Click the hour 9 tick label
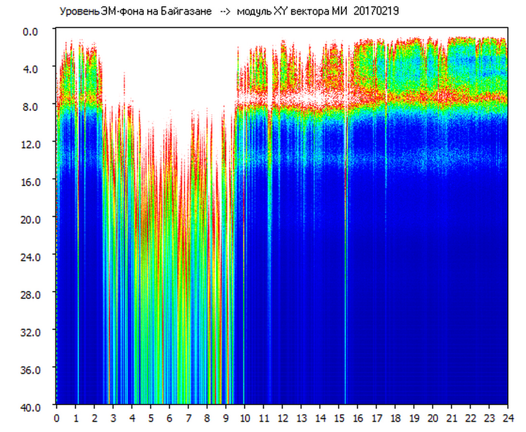 point(226,418)
